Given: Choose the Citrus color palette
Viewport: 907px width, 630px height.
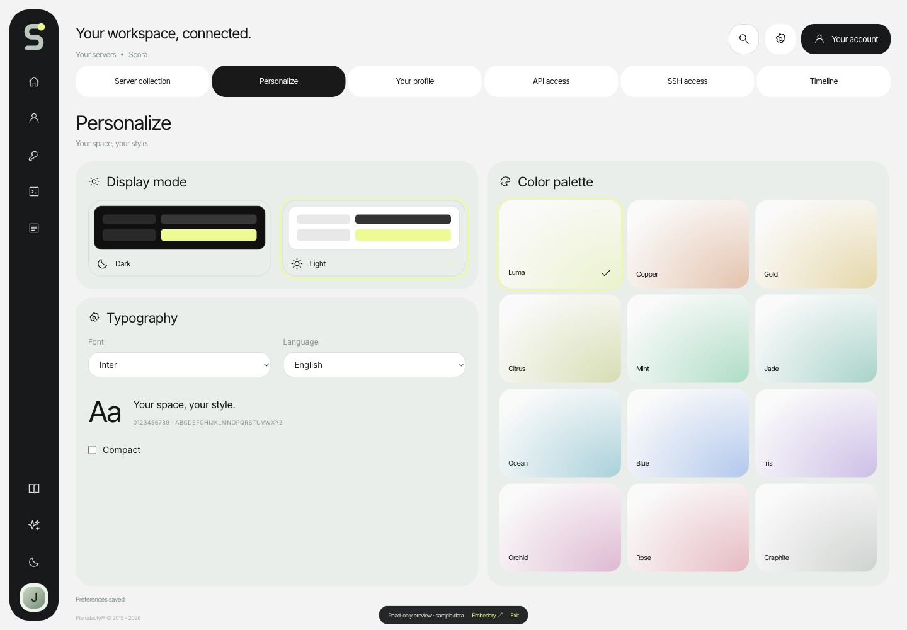Looking at the screenshot, I should (560, 339).
